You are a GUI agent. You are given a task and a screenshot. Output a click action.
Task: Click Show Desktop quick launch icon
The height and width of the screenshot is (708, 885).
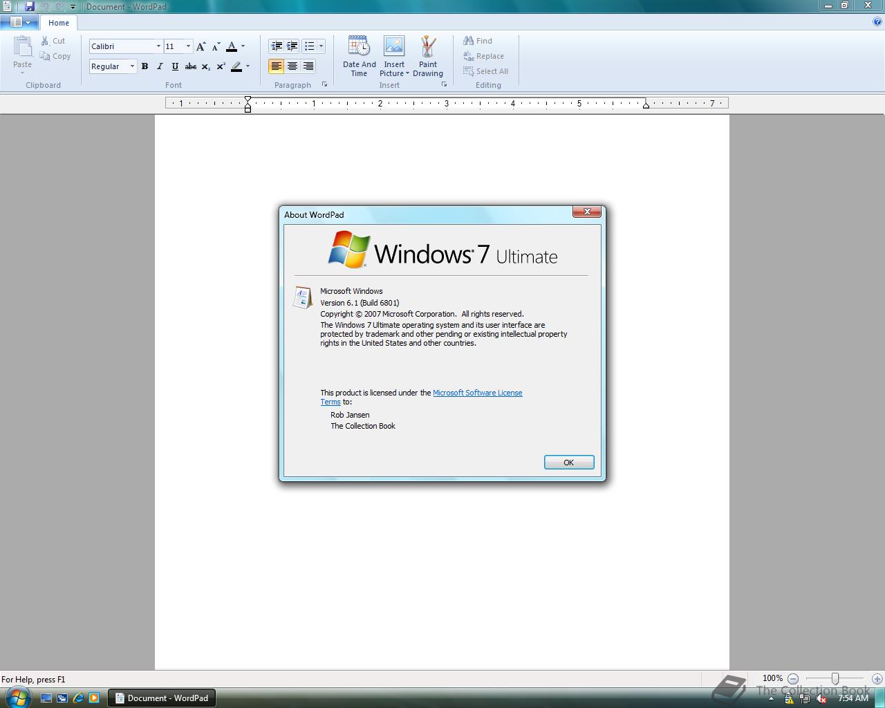[46, 698]
